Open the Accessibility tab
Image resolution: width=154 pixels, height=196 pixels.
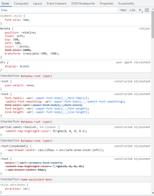[126, 3]
